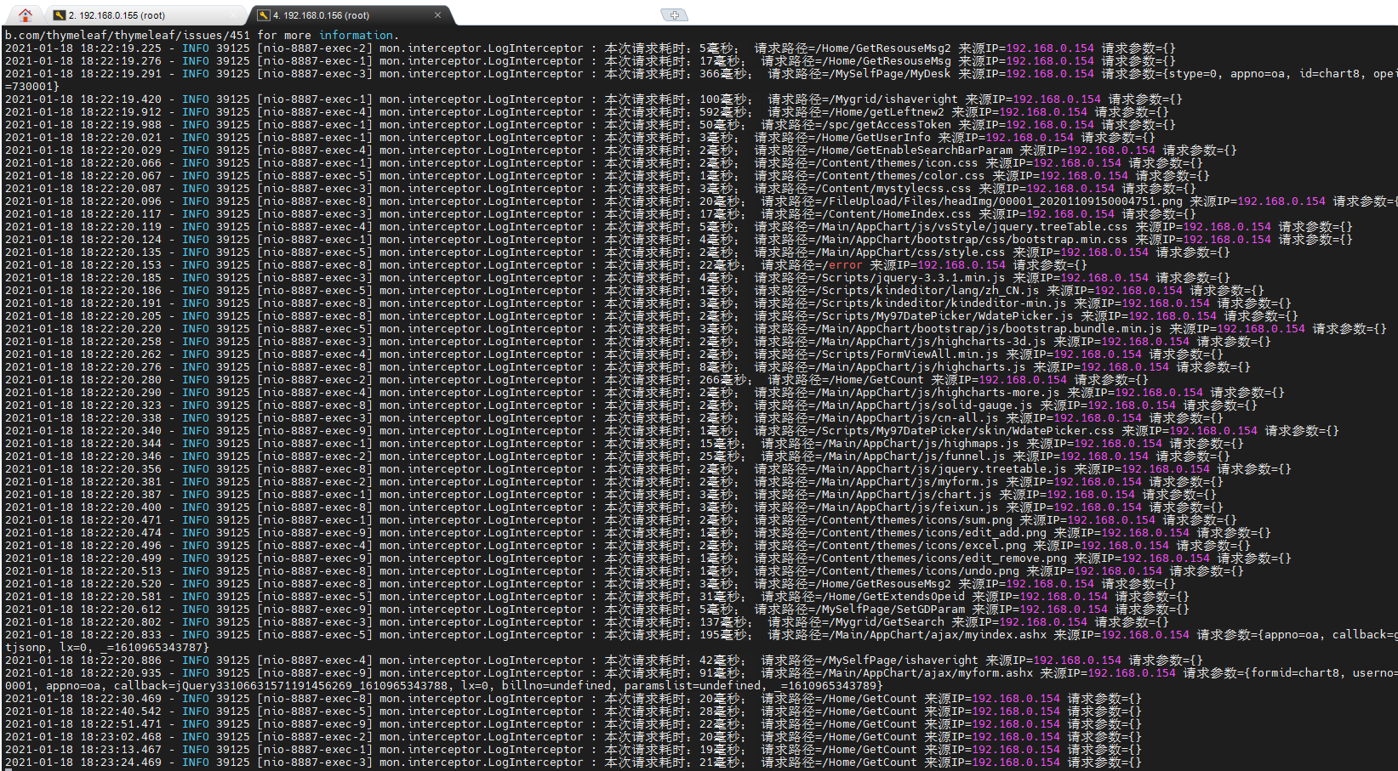Click the jquery-3.3.1.min.js path
The image size is (1398, 771).
912,278
